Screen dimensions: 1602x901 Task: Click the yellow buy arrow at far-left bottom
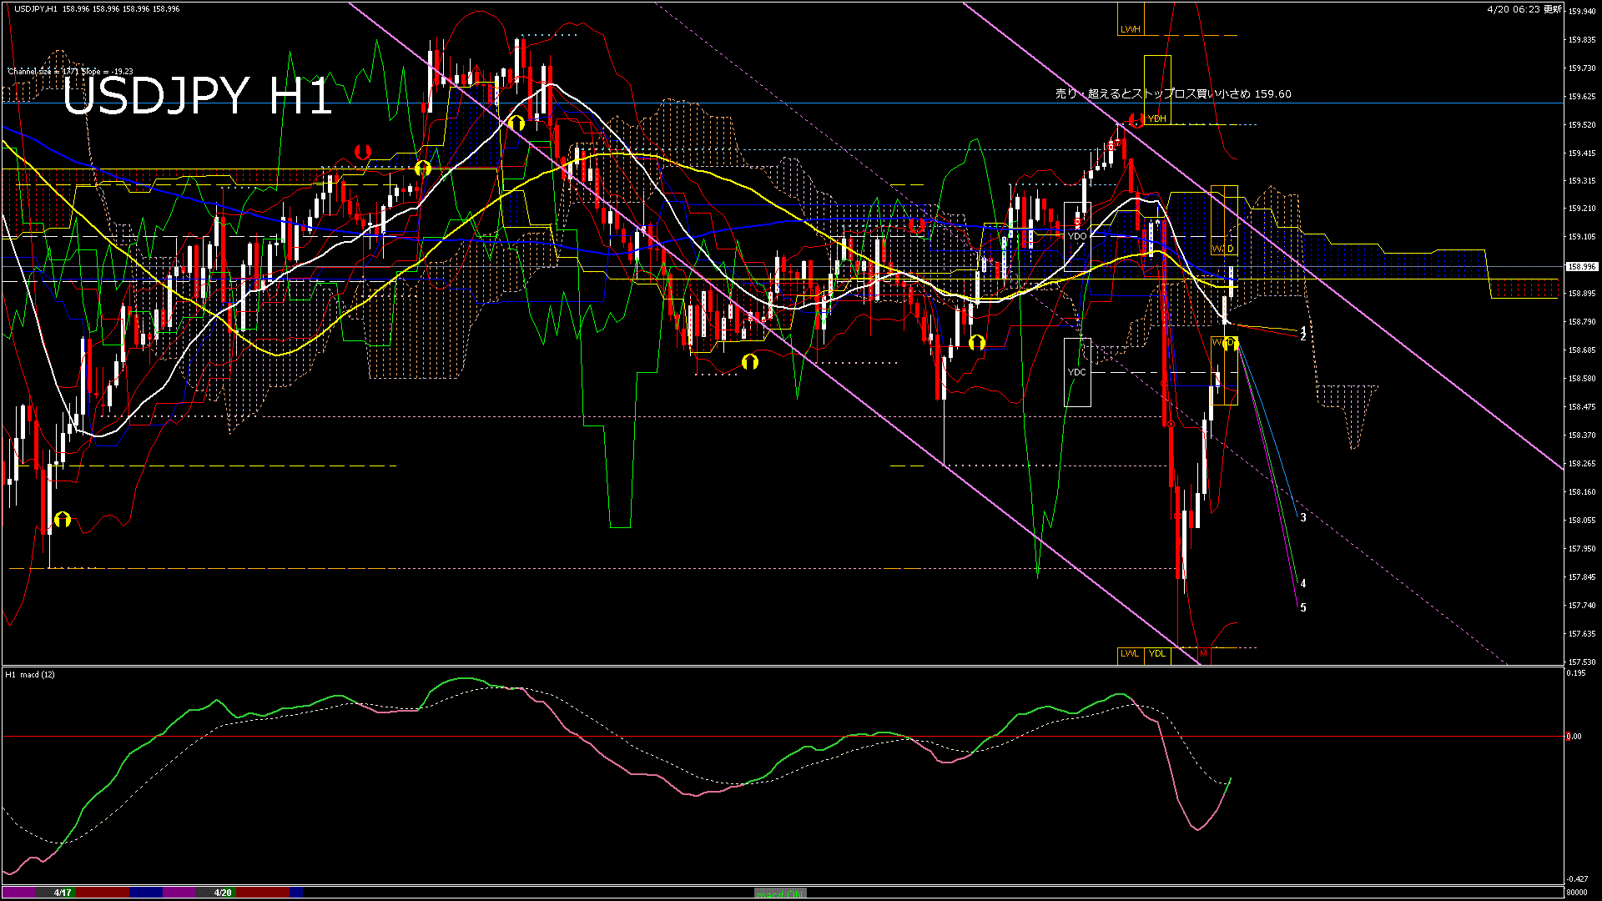pos(63,520)
